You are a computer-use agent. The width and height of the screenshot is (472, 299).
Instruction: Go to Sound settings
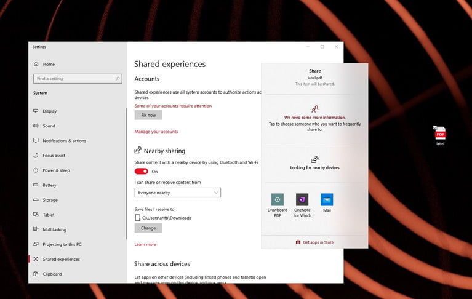(x=49, y=126)
